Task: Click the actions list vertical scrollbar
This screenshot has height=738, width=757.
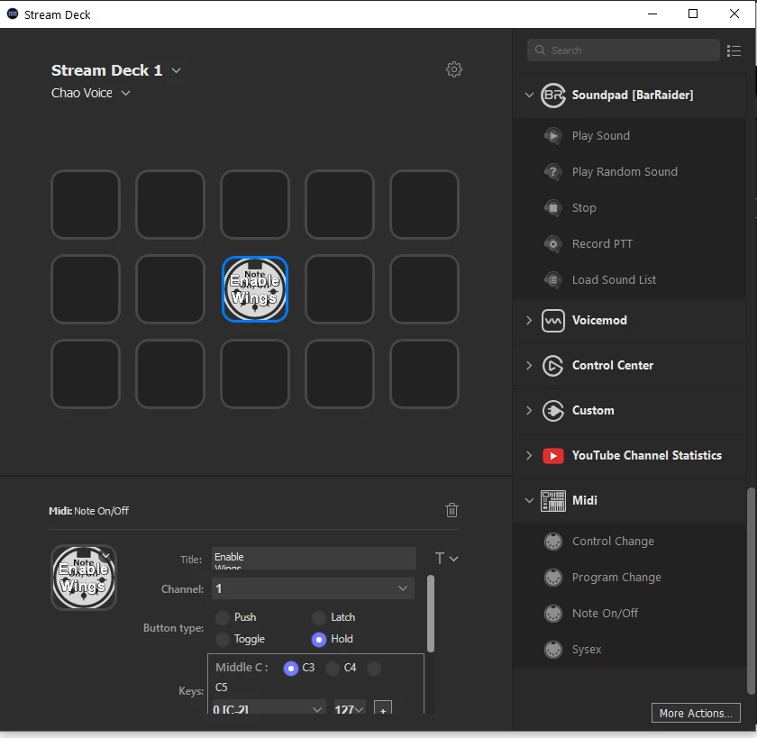Action: click(751, 591)
